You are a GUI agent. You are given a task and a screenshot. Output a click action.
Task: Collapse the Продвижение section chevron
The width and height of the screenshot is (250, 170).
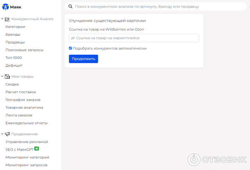2,134
